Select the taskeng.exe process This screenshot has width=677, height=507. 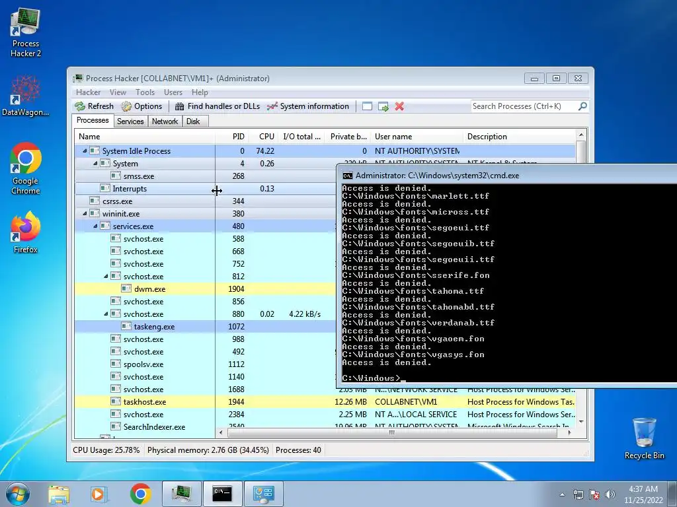tap(205, 326)
